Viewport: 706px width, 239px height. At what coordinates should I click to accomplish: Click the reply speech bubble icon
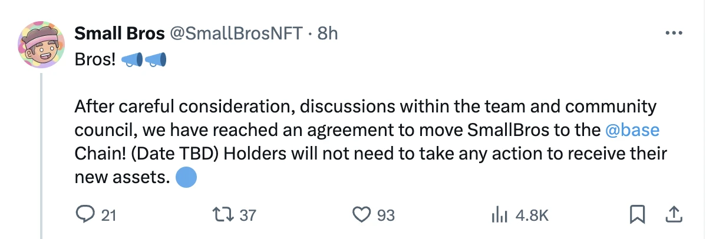86,215
